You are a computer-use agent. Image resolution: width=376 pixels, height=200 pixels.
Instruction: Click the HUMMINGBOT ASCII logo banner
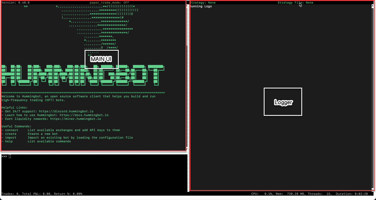[82, 75]
